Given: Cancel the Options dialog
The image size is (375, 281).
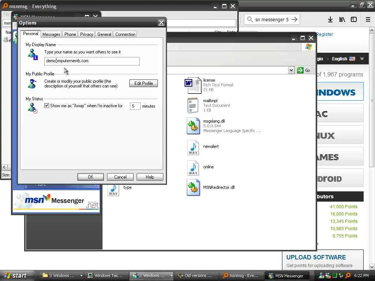Looking at the screenshot, I should pyautogui.click(x=120, y=177).
